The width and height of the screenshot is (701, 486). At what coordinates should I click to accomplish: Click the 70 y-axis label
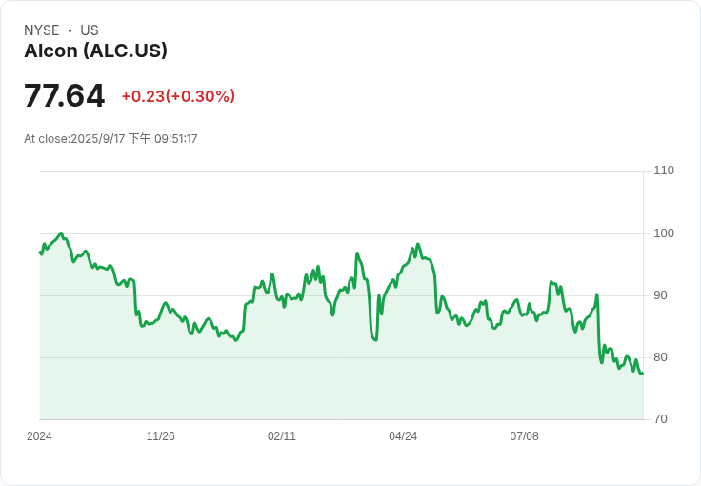tap(660, 419)
